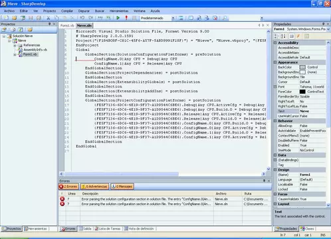The width and height of the screenshot is (331, 239).
Task: Open the Depurar menu
Action: coord(84,11)
